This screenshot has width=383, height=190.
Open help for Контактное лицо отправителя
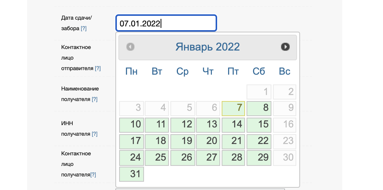[x=98, y=68]
